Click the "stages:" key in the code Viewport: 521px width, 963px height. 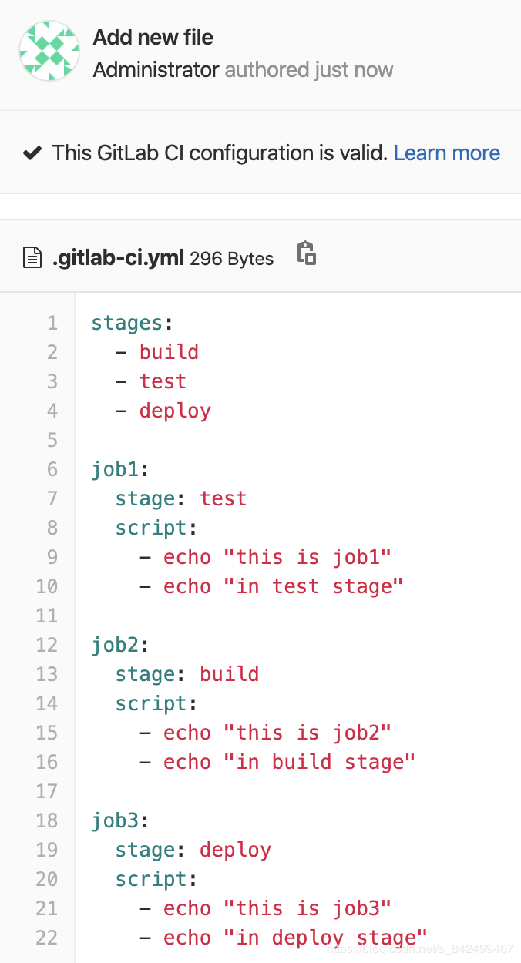point(126,323)
